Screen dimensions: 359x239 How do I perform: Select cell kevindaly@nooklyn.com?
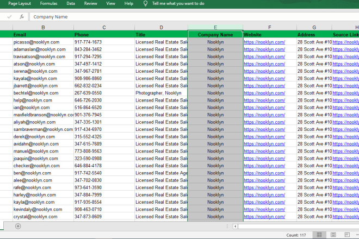point(44,210)
